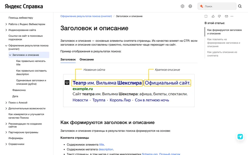The width and height of the screenshot is (248, 155).
Task: Expand Индексирование сайта section
Action: point(6,30)
